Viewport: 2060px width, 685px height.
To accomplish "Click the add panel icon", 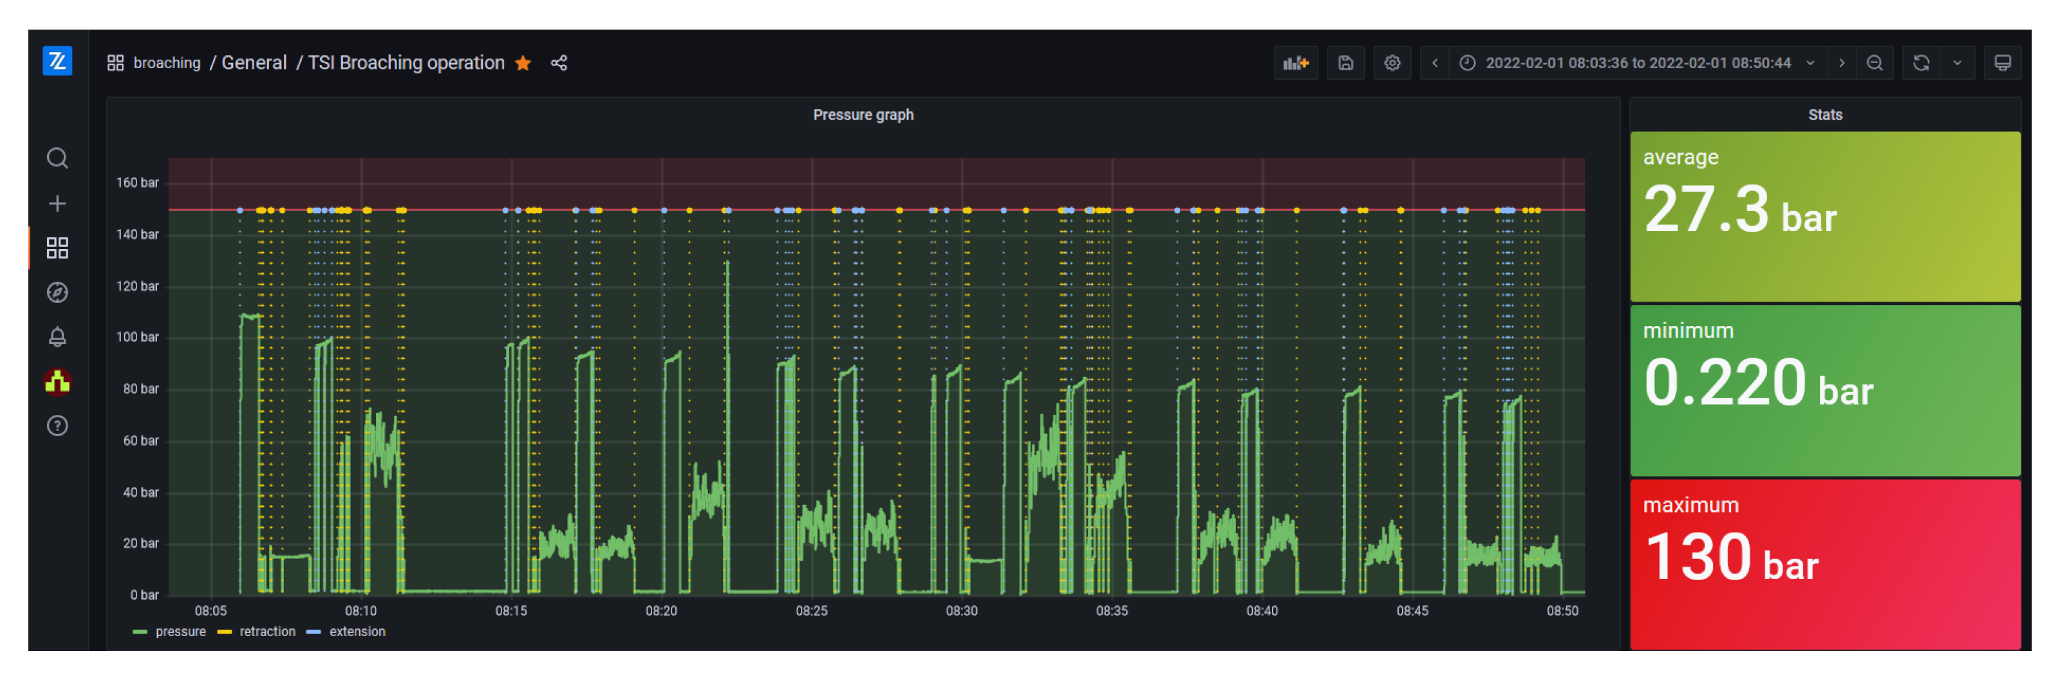I will tap(1295, 63).
